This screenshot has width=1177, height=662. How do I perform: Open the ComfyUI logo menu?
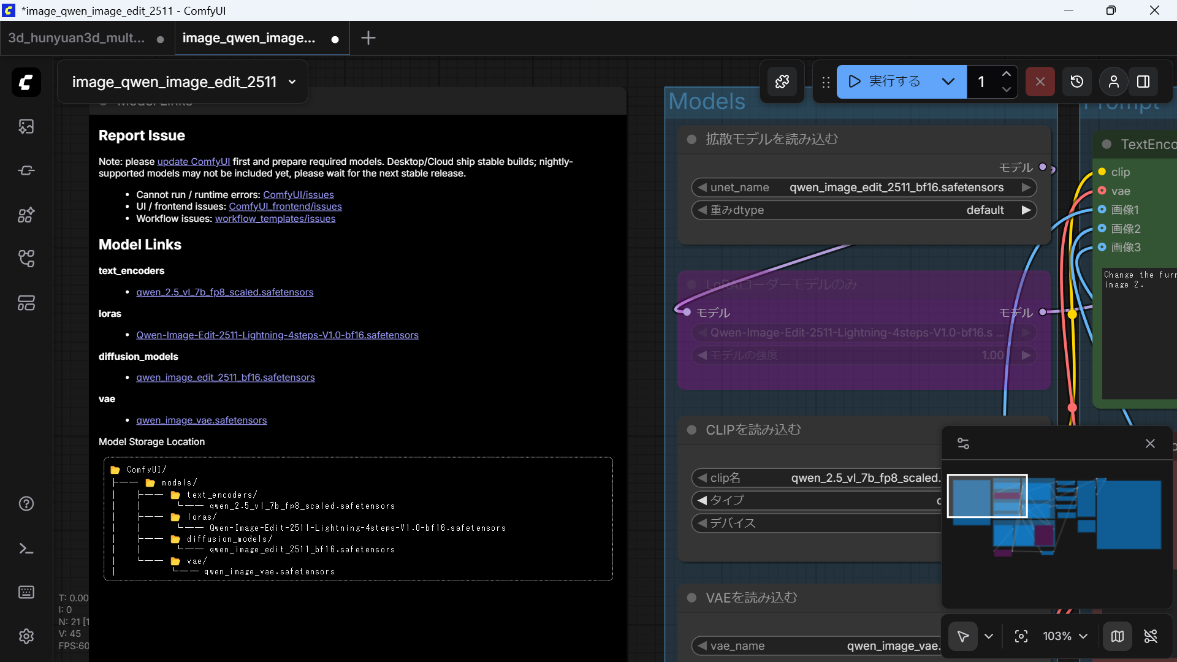(x=26, y=82)
